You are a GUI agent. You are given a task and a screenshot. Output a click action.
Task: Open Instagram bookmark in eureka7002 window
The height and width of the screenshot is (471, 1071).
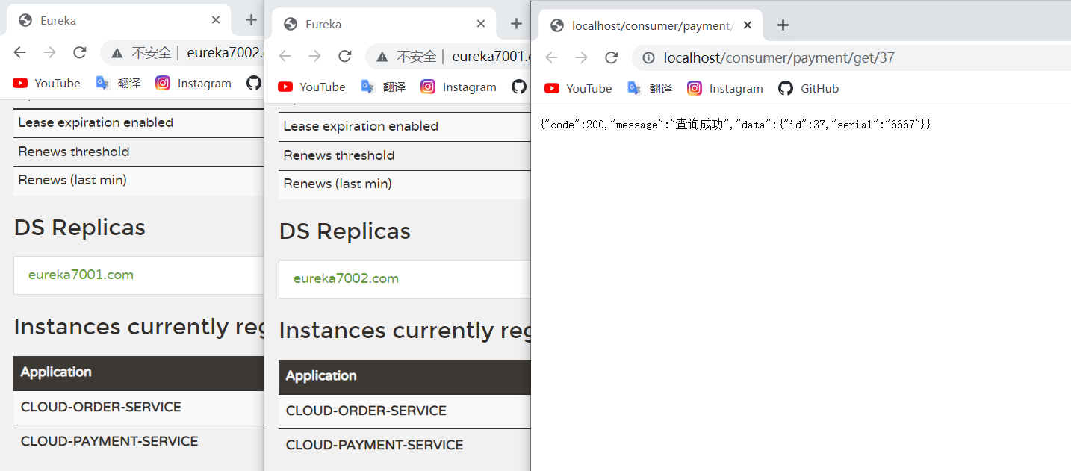point(193,83)
